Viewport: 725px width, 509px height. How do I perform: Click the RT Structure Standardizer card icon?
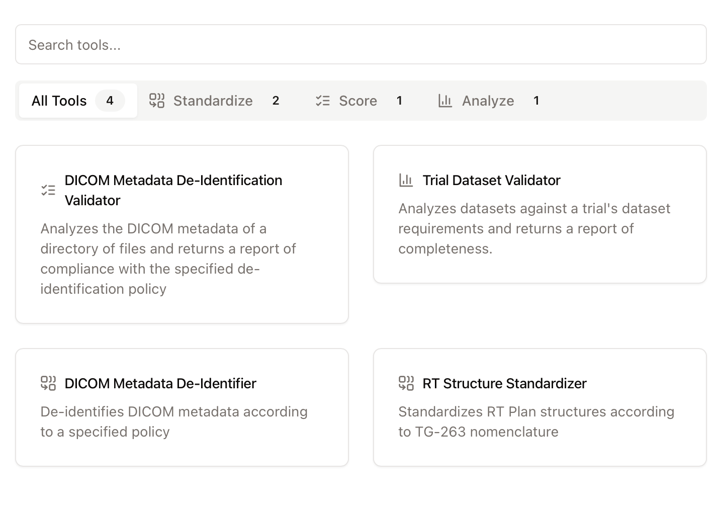tap(406, 383)
